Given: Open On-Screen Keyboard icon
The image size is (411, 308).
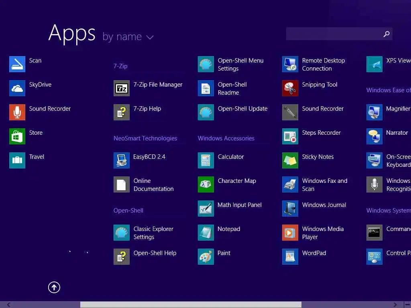Looking at the screenshot, I should click(374, 160).
